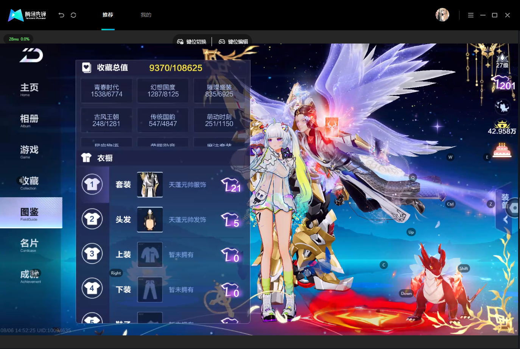Click the 9370/108625 collection total value
Image resolution: width=520 pixels, height=349 pixels.
tap(176, 68)
